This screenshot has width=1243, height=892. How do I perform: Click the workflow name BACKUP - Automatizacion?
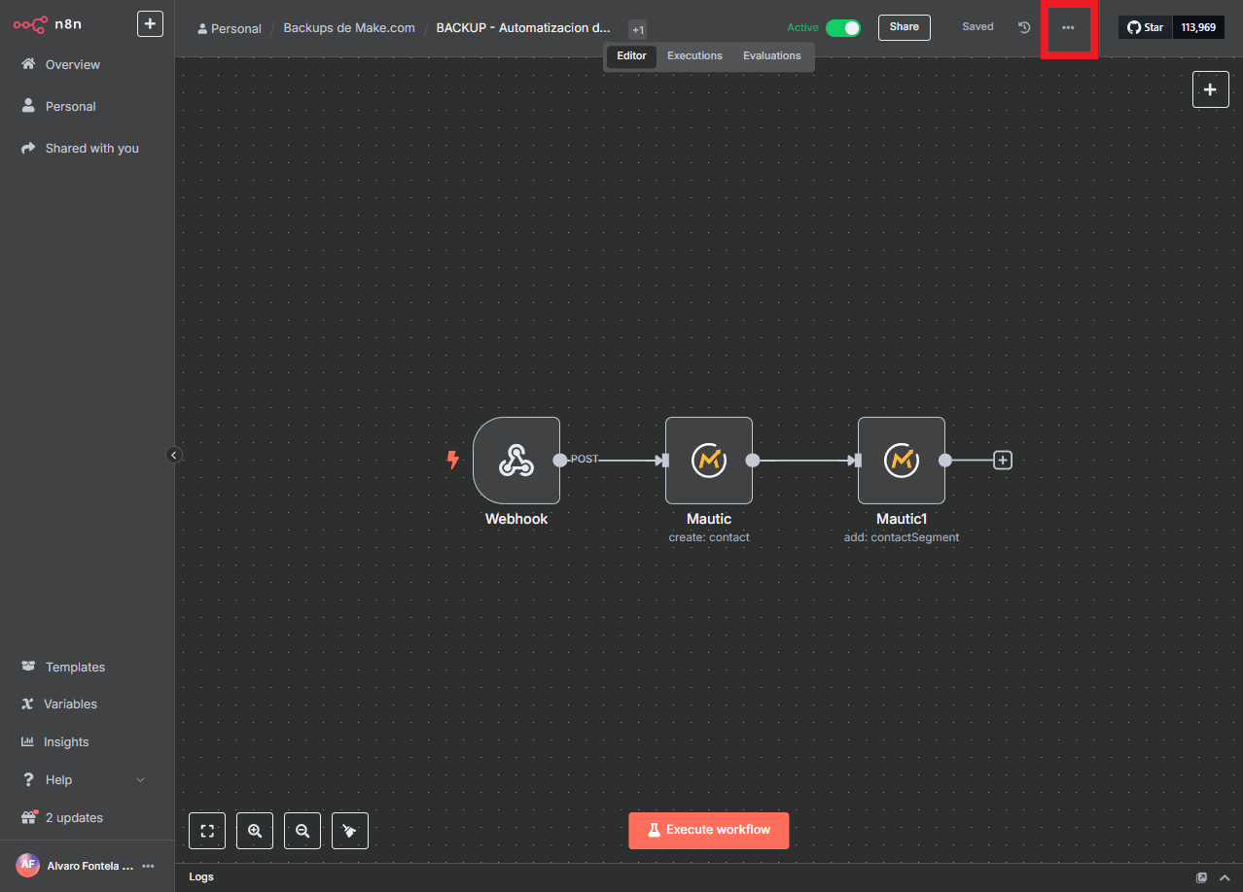pyautogui.click(x=523, y=27)
